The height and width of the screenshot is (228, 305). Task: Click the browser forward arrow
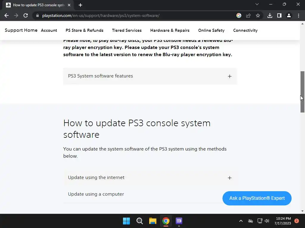click(16, 15)
